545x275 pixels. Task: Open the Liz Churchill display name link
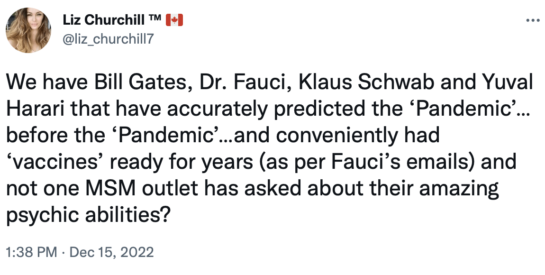pos(104,20)
